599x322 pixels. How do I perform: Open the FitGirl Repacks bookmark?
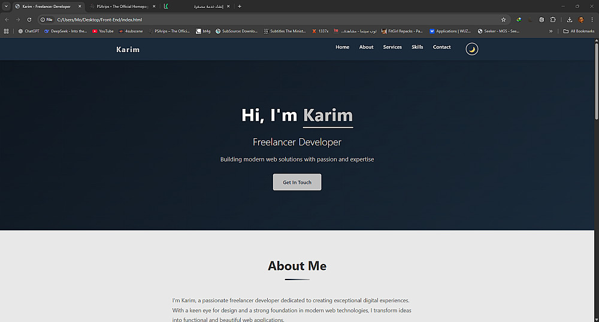click(x=403, y=31)
